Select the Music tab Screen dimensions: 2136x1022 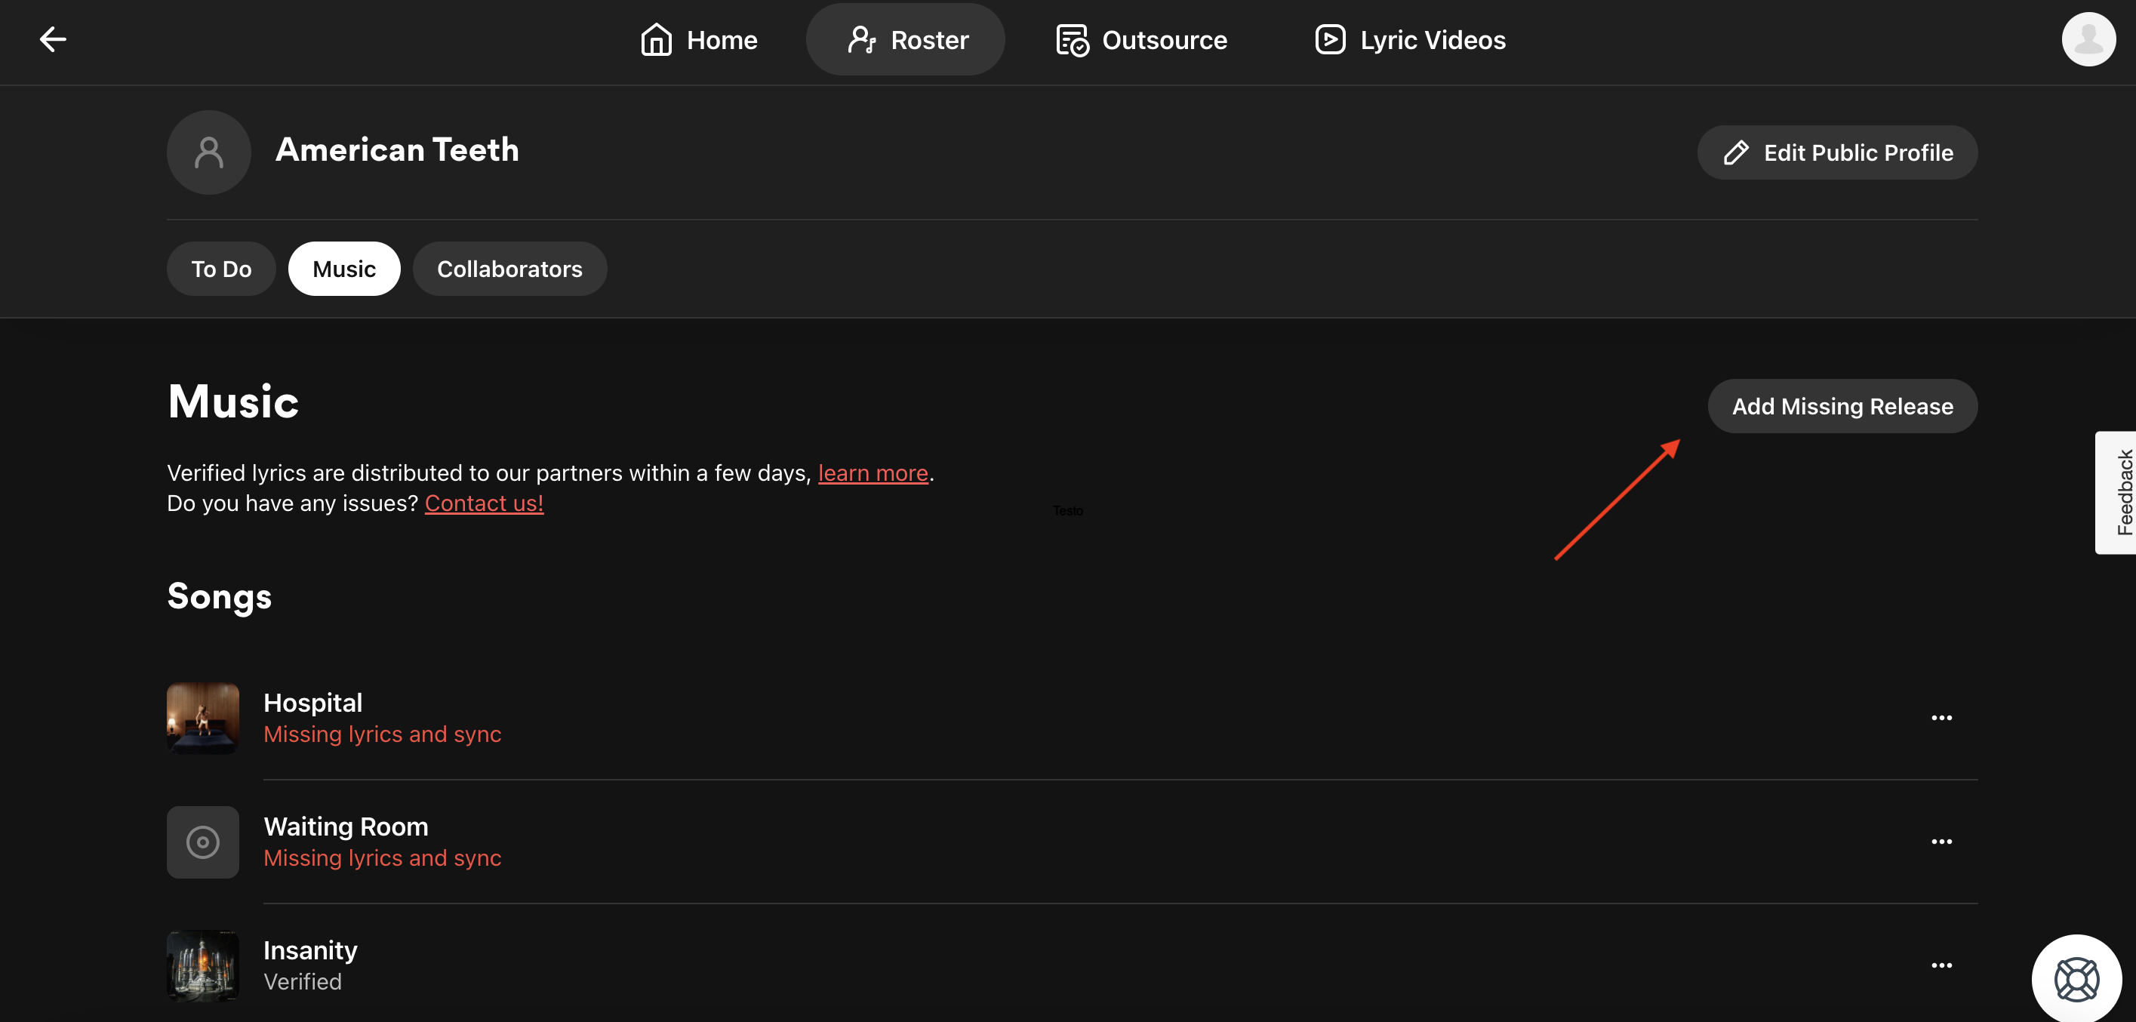[x=344, y=269]
